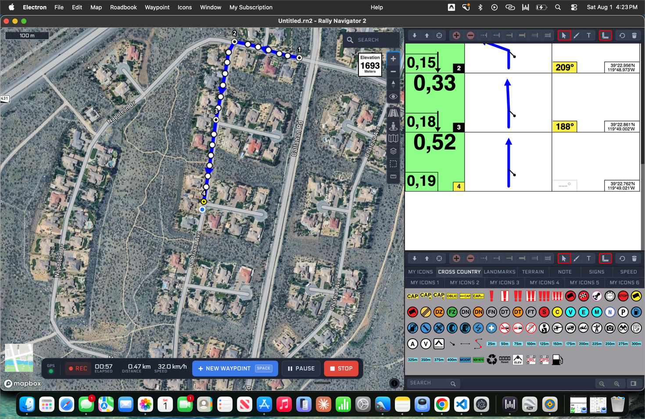This screenshot has width=645, height=419.
Task: Select the binoculars icon
Action: 623,328
